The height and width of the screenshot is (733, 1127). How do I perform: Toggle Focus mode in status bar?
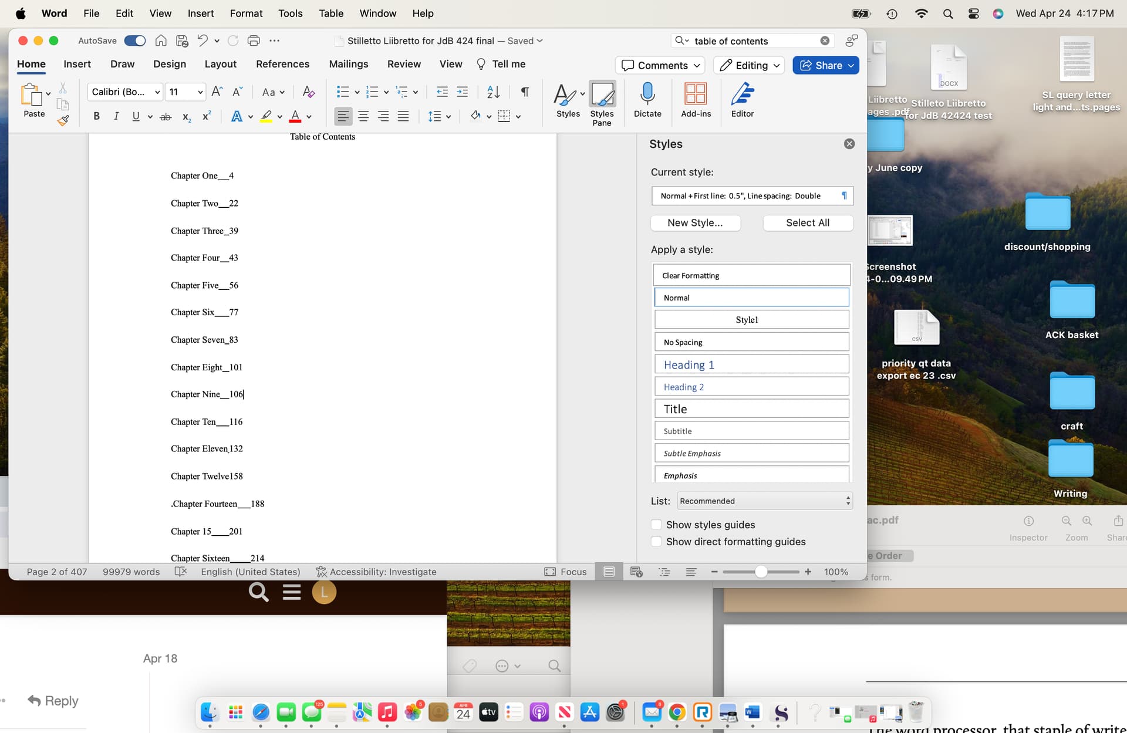pos(565,572)
